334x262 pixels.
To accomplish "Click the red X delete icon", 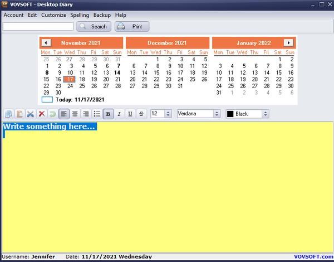I will (42, 114).
